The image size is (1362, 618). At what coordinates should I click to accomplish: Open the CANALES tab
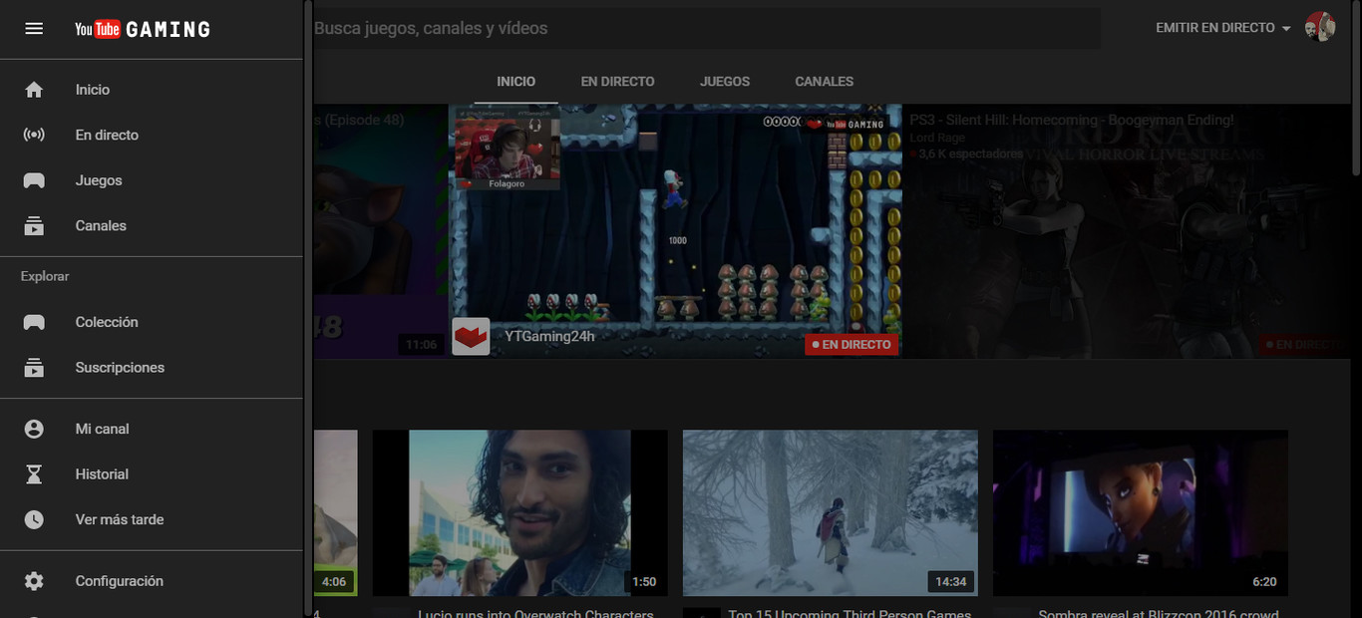[x=824, y=81]
